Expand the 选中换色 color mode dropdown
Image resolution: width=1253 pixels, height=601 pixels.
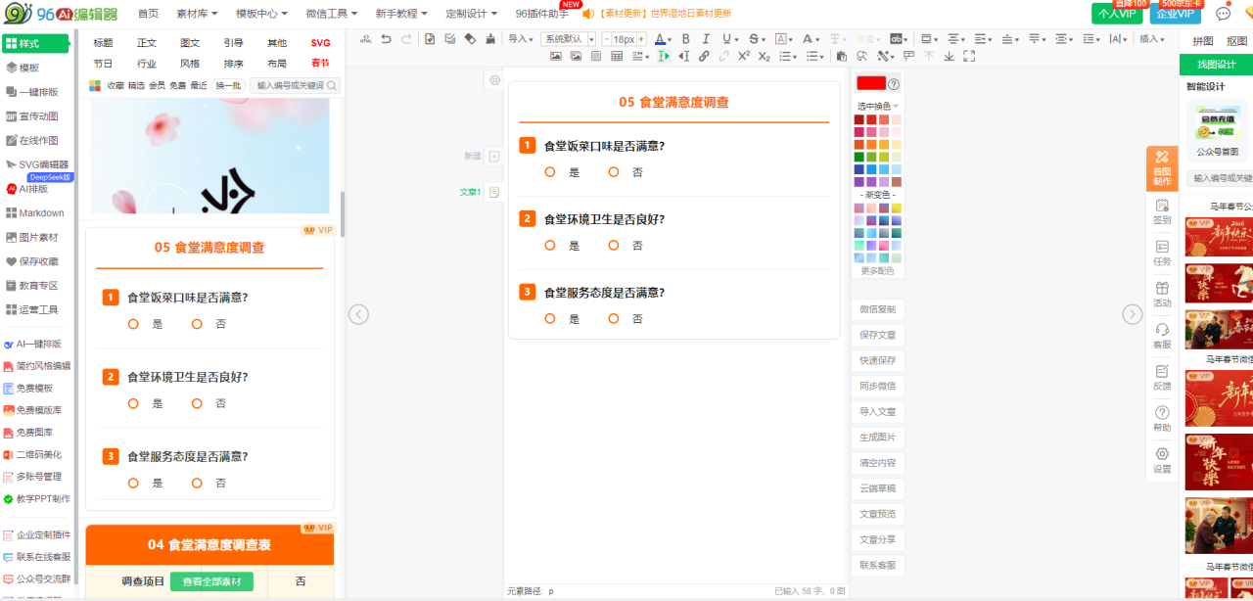(878, 106)
